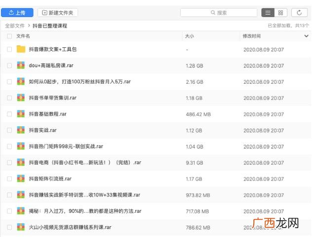
Task: Click archive icon of dou+高端私房课.rar
Action: coord(21,65)
